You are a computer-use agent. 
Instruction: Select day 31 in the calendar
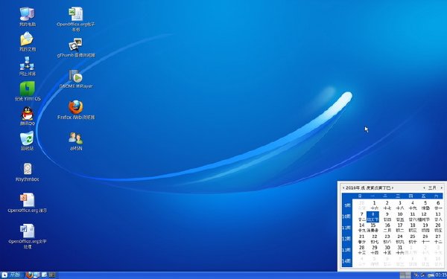tap(400, 250)
